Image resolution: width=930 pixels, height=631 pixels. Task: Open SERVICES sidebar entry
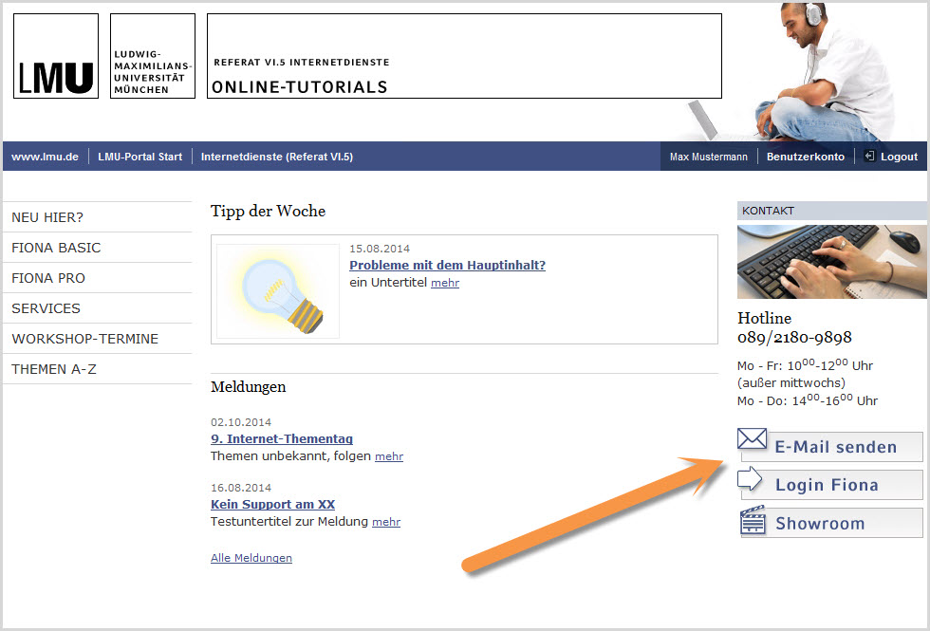point(97,308)
